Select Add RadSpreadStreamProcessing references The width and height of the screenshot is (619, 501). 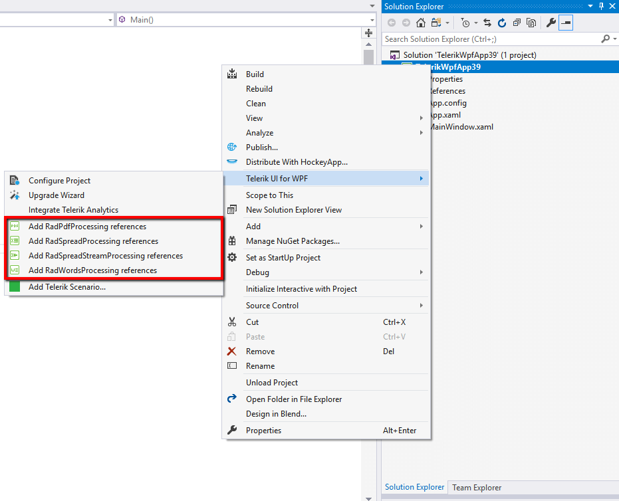114,256
